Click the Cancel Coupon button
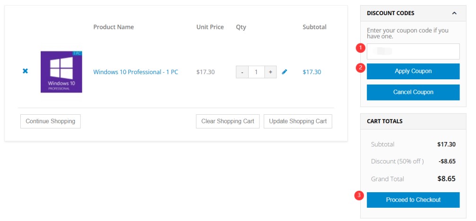The image size is (476, 221). point(413,93)
